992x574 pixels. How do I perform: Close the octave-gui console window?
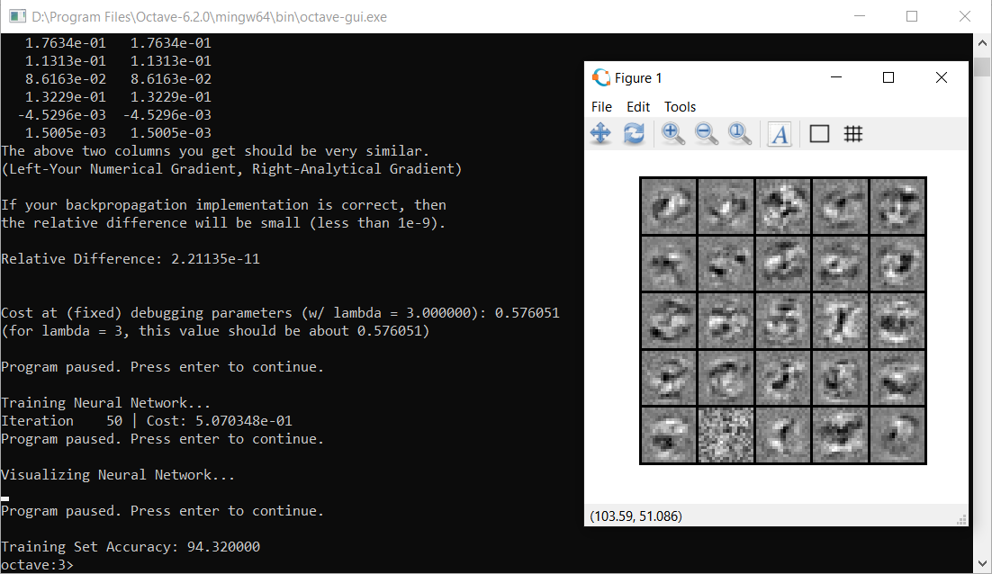coord(964,16)
